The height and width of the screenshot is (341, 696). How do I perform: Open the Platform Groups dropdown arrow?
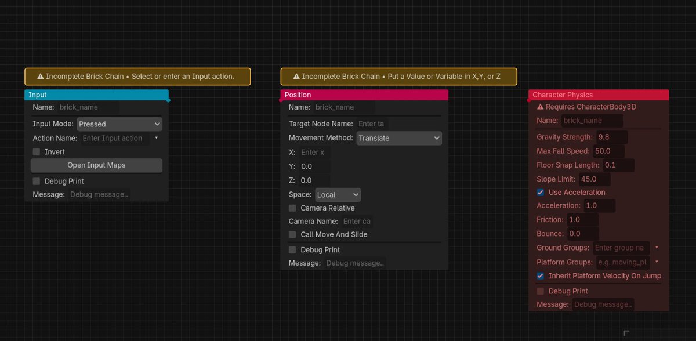click(657, 262)
